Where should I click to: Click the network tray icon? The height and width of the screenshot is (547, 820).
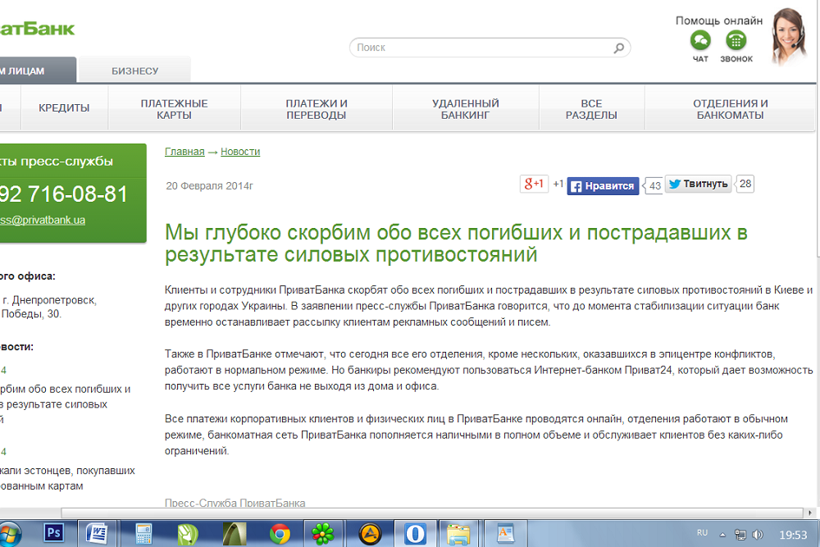point(740,535)
